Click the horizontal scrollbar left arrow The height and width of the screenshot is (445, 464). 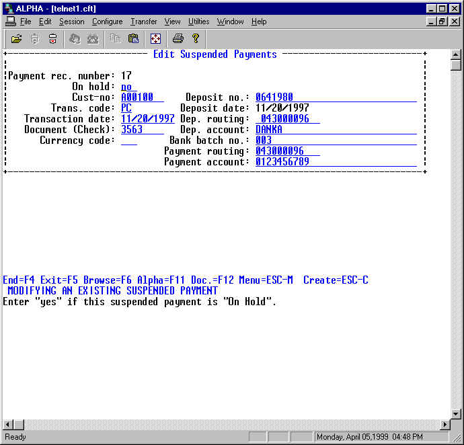[7, 425]
